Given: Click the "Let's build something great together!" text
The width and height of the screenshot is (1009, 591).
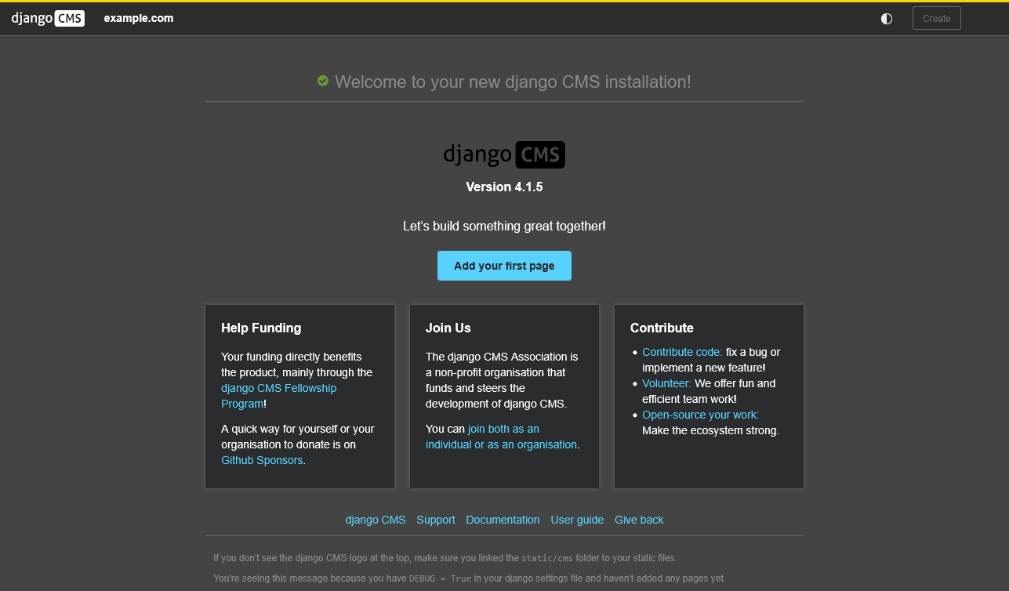Looking at the screenshot, I should coord(504,226).
